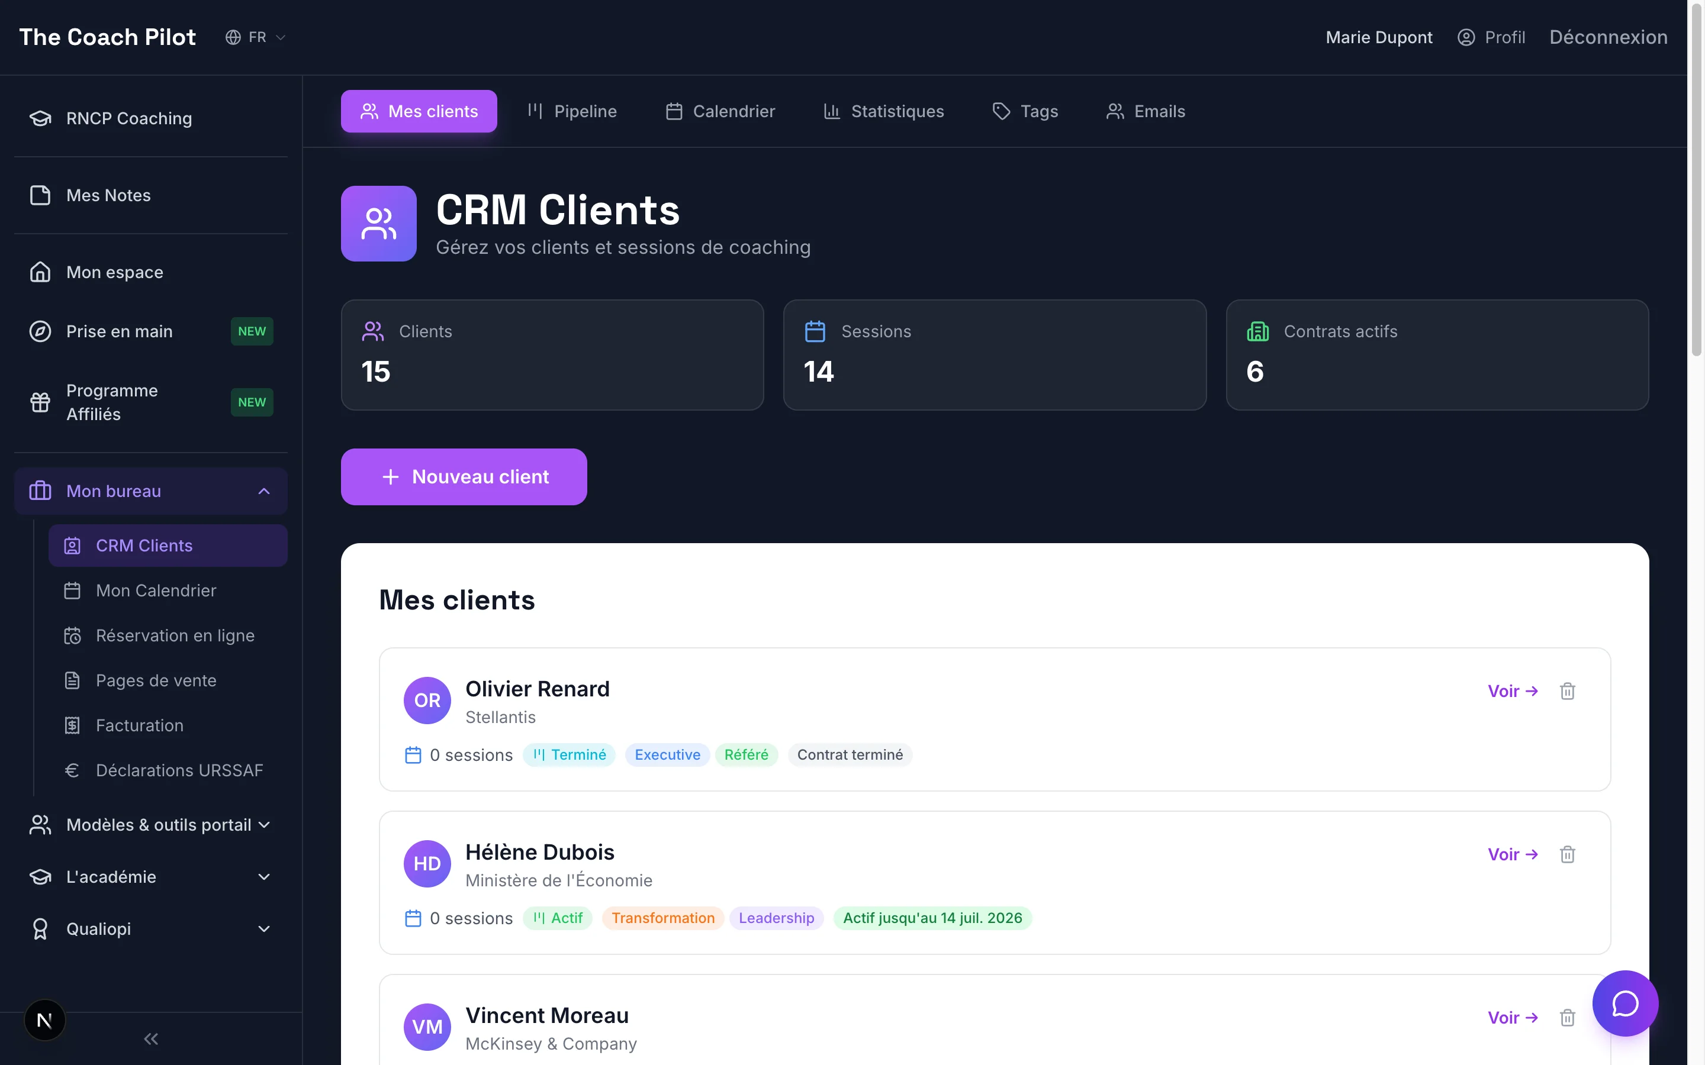Click the RNCP Coaching graduation cap icon
The height and width of the screenshot is (1065, 1705).
[40, 118]
